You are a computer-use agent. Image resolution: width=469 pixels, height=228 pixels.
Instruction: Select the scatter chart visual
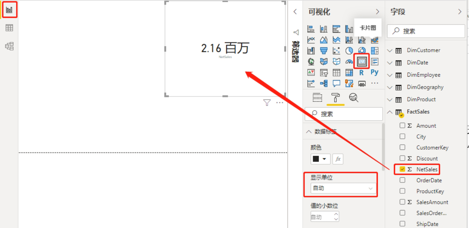coord(336,51)
